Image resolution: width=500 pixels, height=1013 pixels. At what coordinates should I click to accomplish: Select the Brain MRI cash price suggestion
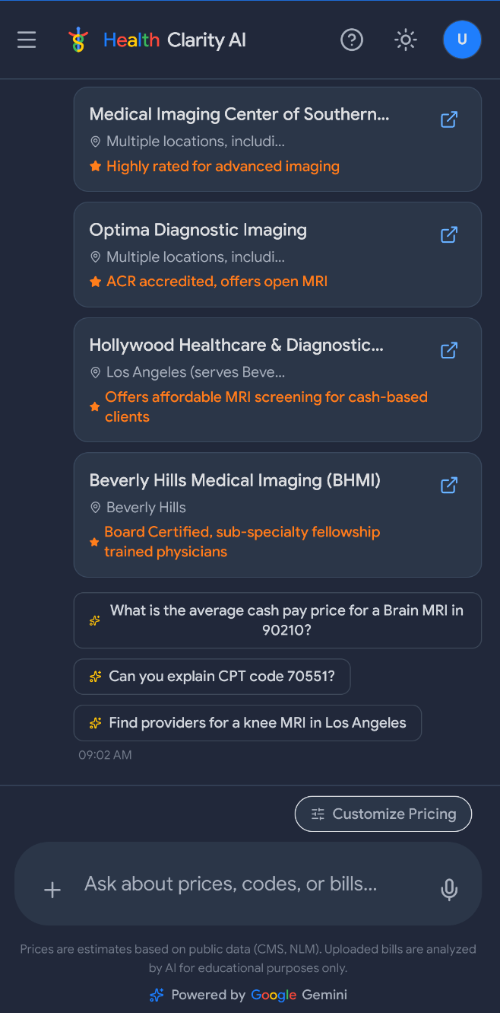coord(277,620)
